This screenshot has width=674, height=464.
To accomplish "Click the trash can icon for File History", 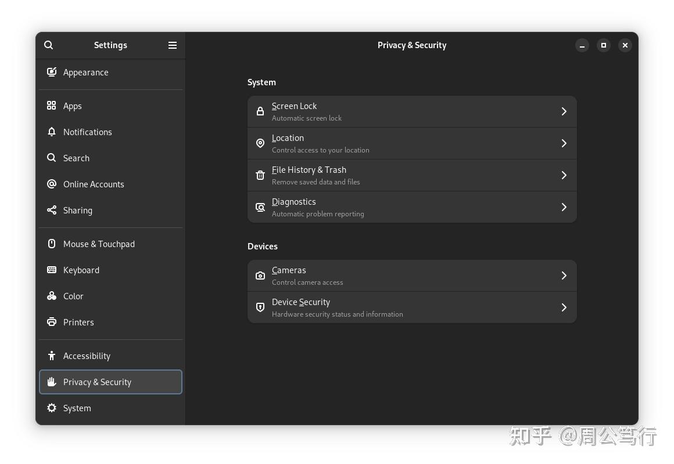I will (x=260, y=175).
